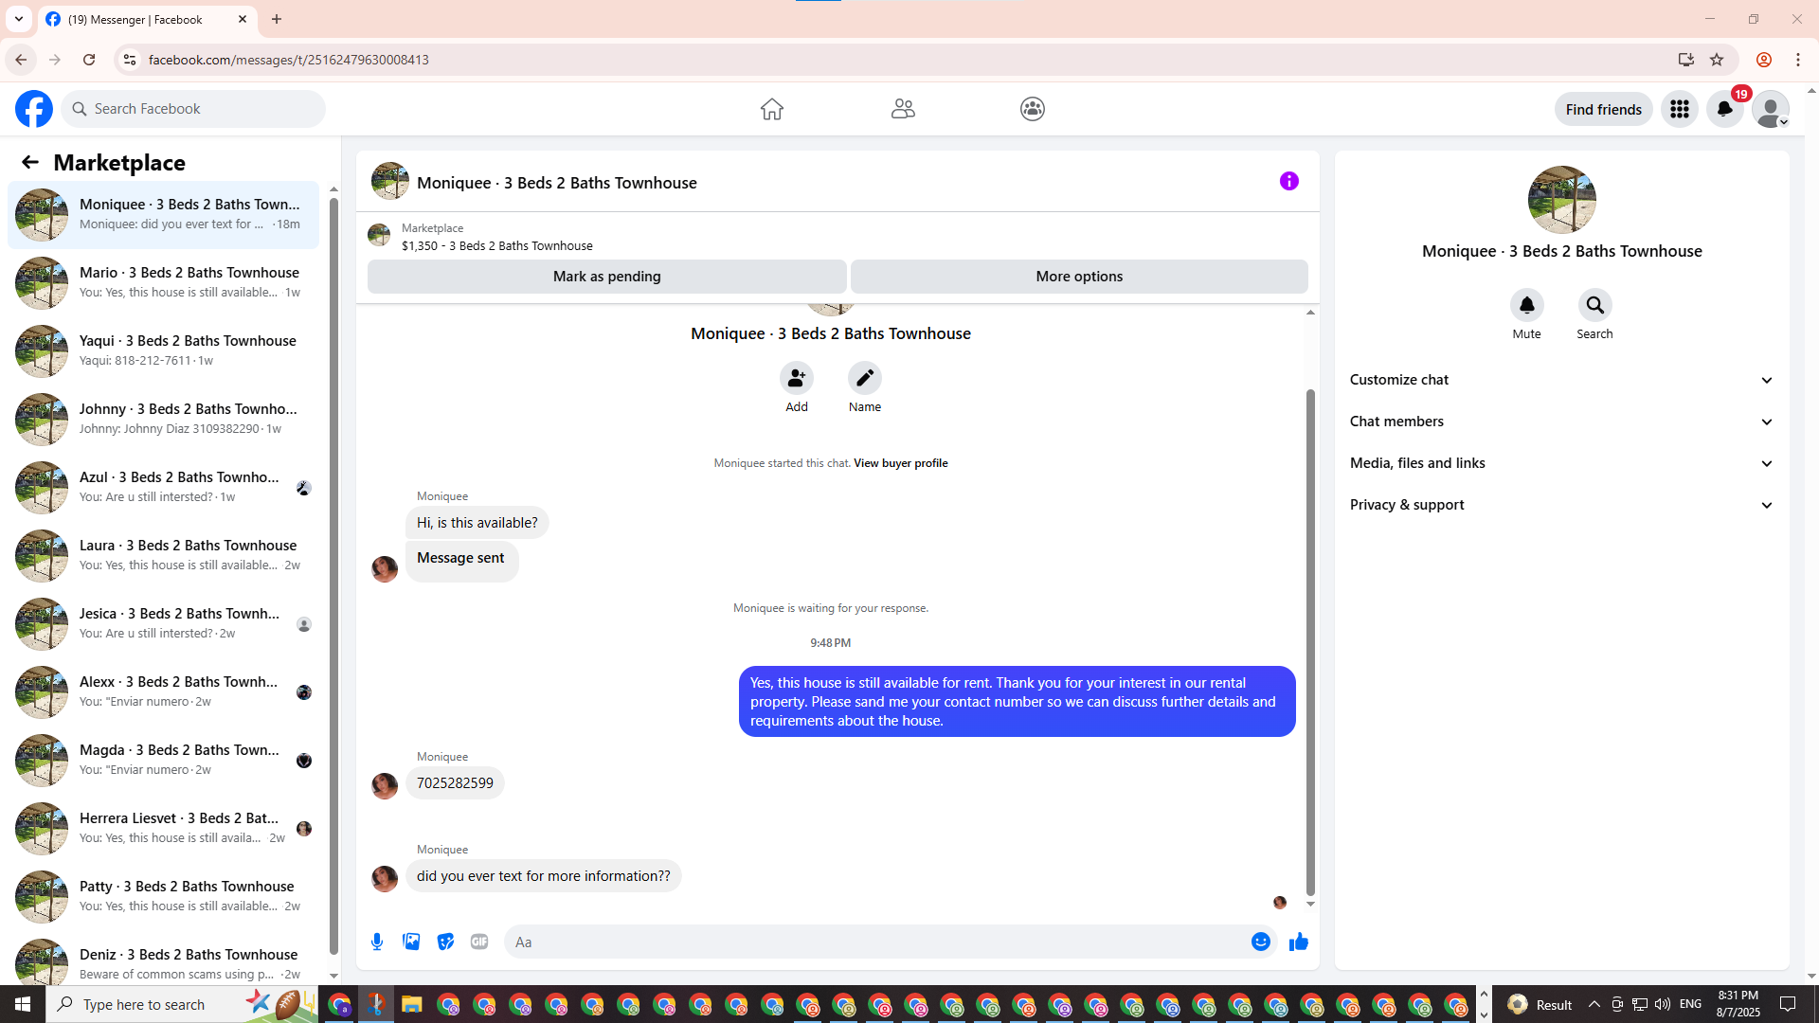Open the Friends icon in top navigation
The height and width of the screenshot is (1023, 1819).
(x=903, y=109)
